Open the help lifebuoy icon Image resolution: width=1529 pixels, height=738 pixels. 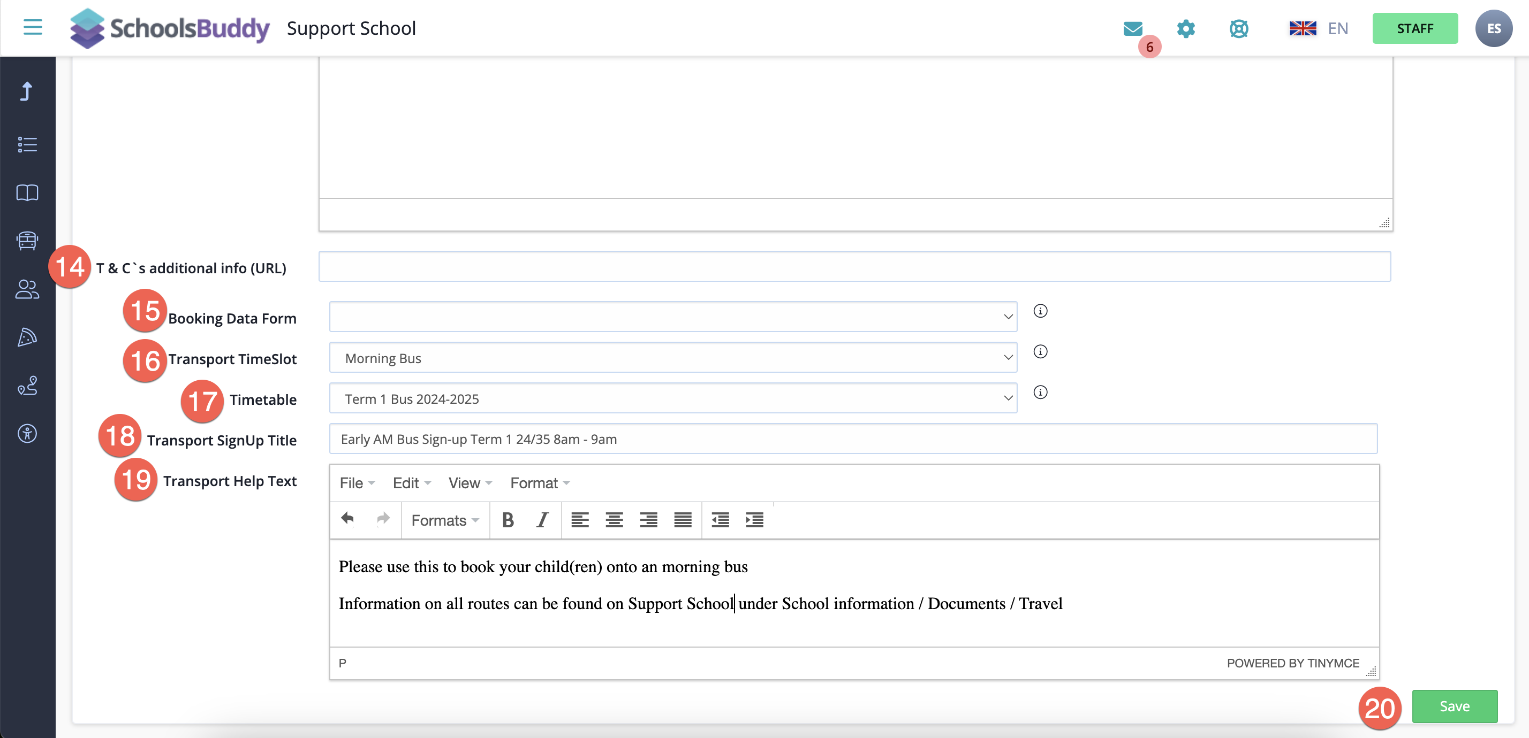(x=1238, y=28)
